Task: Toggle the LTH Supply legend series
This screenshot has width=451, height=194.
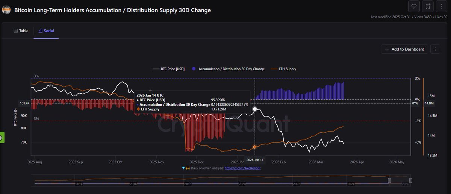Action: pos(284,69)
